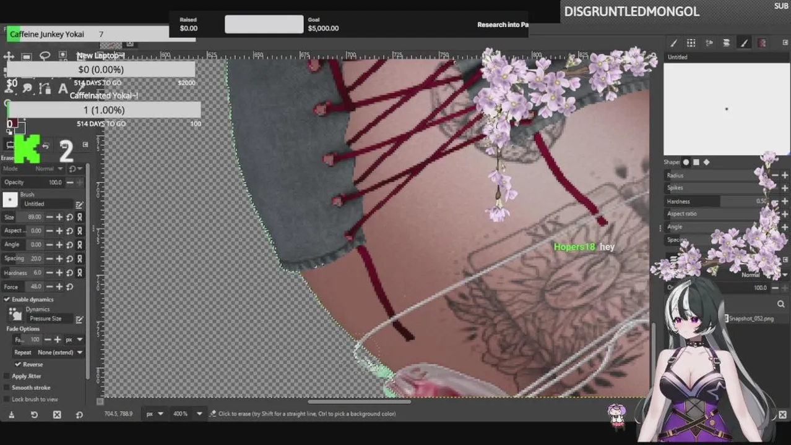Click the Opacity slider in tool options

pyautogui.click(x=33, y=182)
